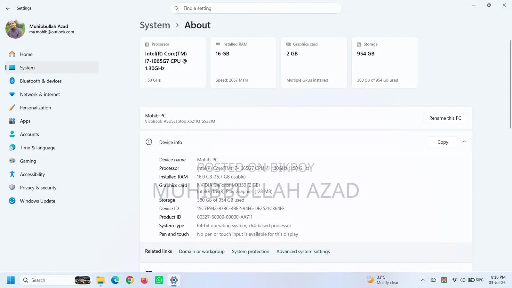Collapse the Device info section
This screenshot has height=288, width=512.
coord(464,142)
